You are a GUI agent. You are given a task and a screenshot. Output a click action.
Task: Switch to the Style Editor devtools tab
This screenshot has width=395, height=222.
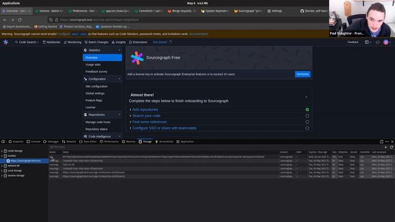pos(88,142)
